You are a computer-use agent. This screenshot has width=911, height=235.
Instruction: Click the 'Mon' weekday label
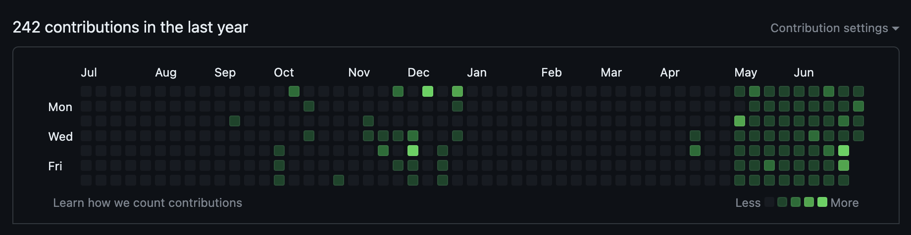click(x=60, y=107)
